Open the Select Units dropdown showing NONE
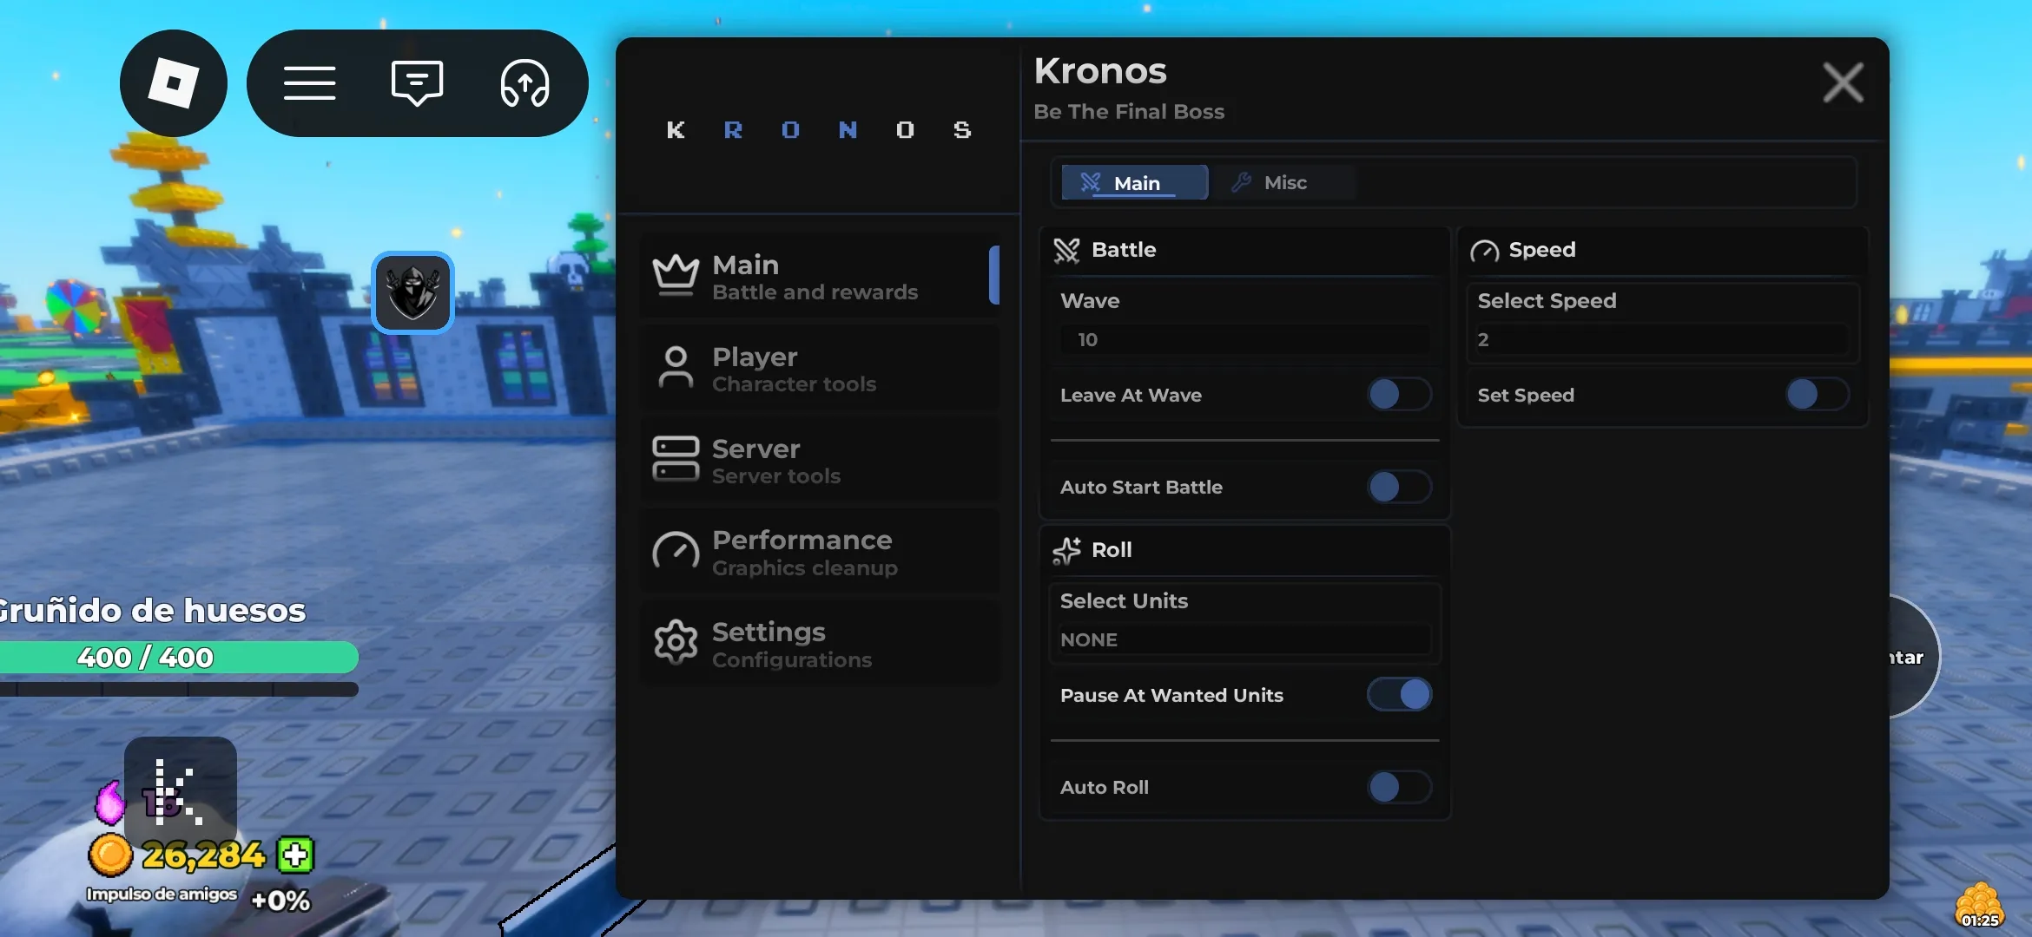This screenshot has width=2032, height=937. [1244, 640]
